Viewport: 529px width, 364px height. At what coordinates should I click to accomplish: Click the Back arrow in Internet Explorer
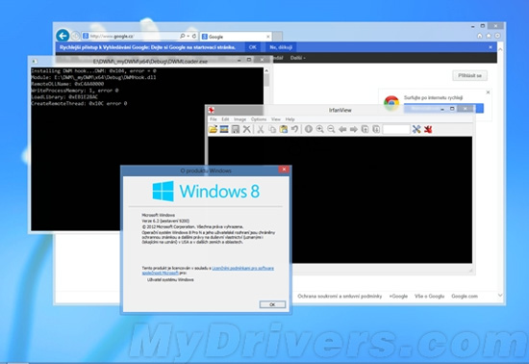point(63,36)
